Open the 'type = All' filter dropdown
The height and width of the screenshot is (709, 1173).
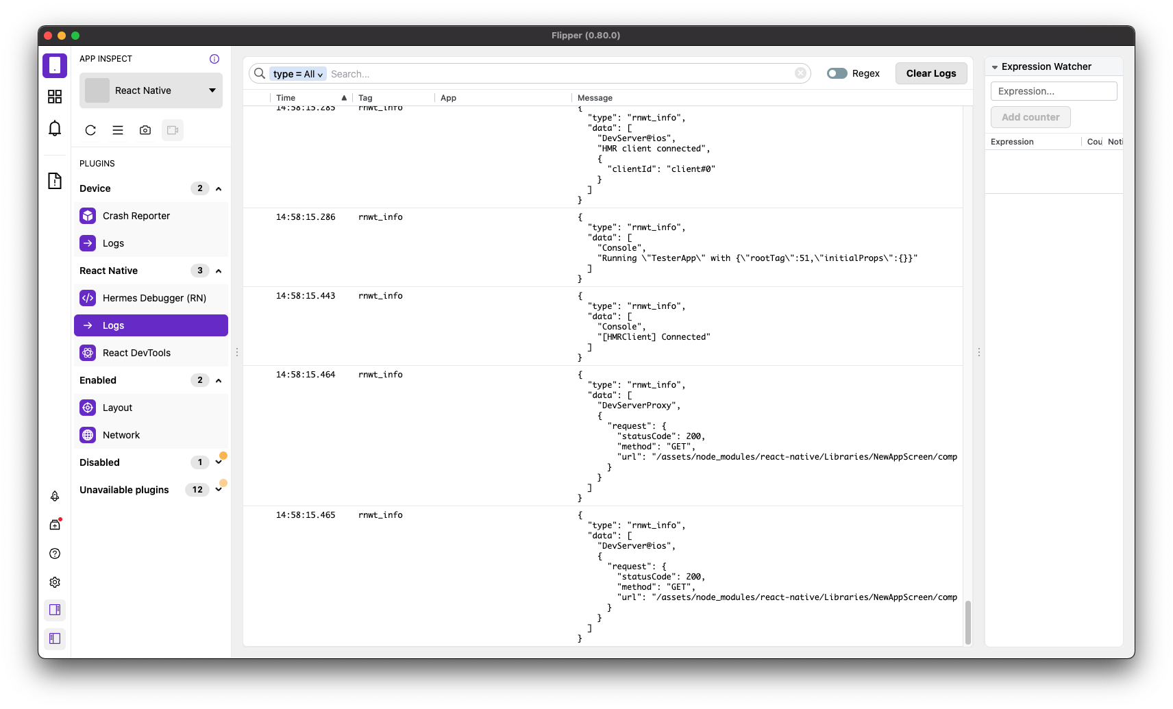tap(298, 74)
